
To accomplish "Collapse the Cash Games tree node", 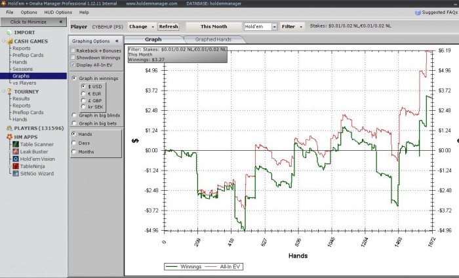I will pos(4,41).
